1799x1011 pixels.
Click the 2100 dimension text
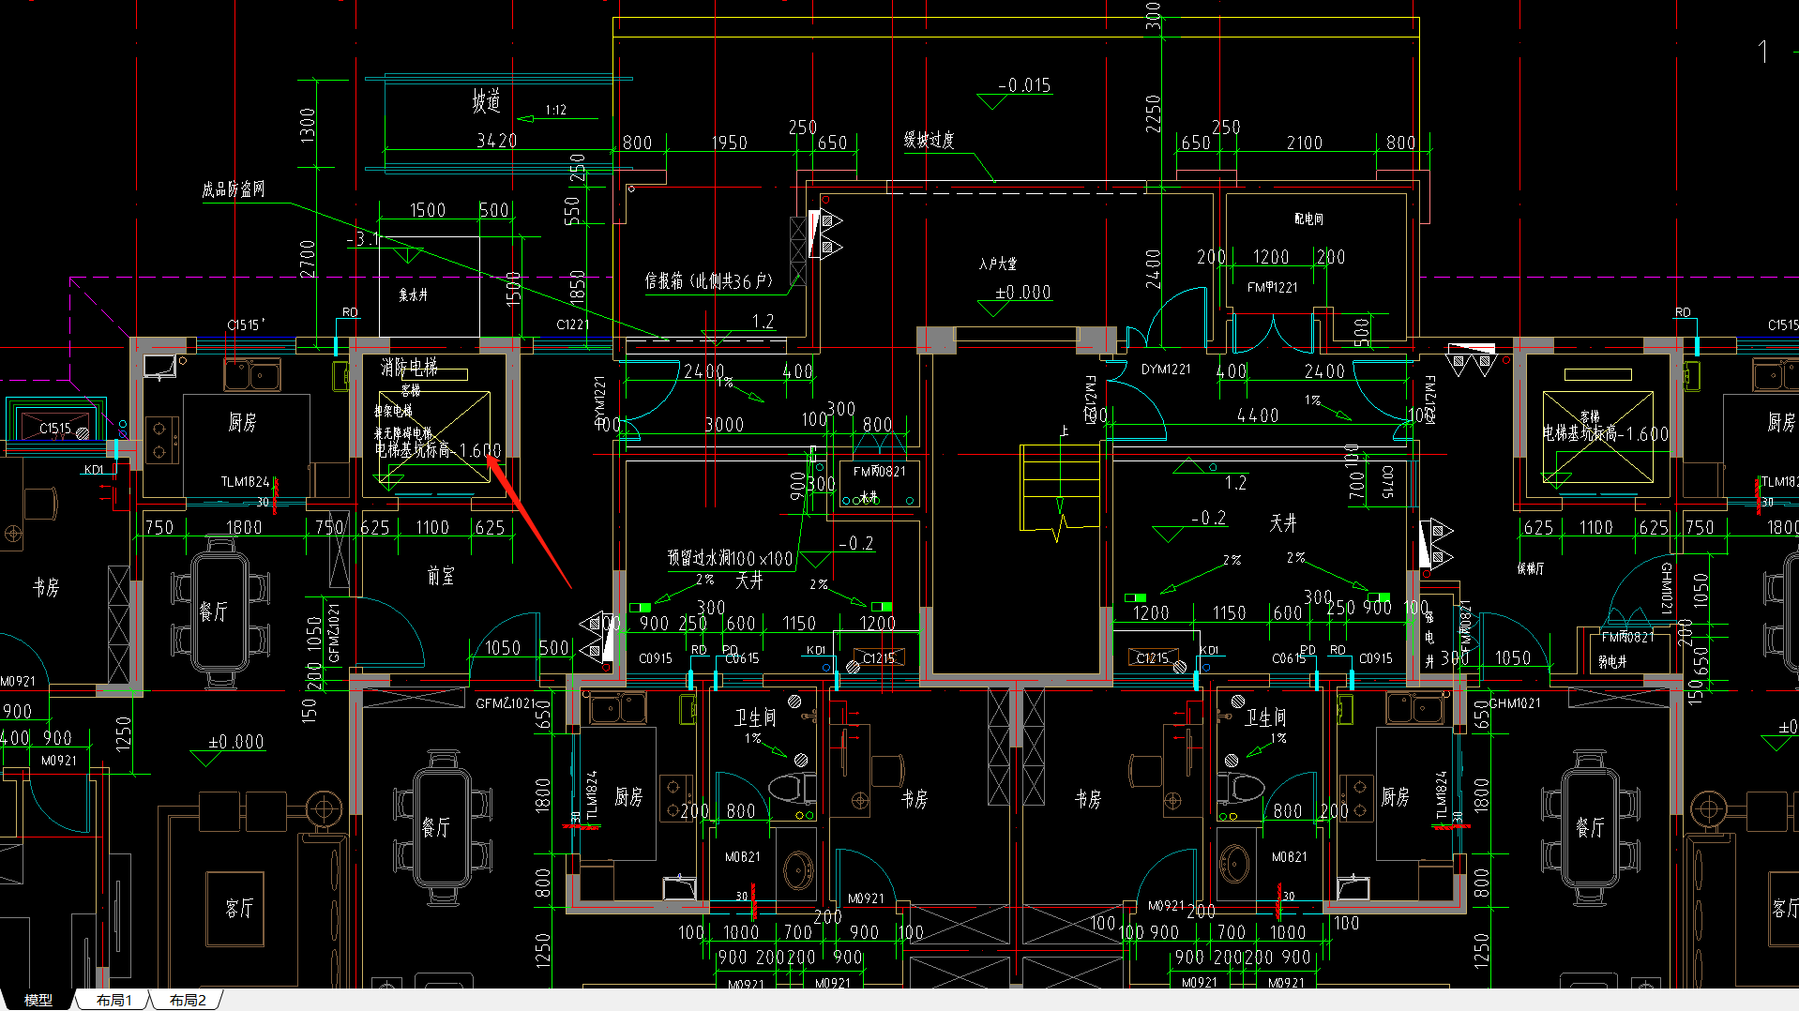[1305, 143]
